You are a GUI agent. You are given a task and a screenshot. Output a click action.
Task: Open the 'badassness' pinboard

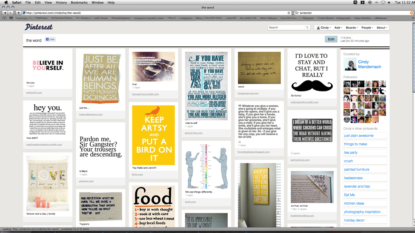coord(365,178)
